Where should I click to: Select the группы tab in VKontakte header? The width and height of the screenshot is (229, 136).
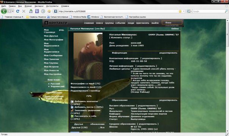[109, 23]
